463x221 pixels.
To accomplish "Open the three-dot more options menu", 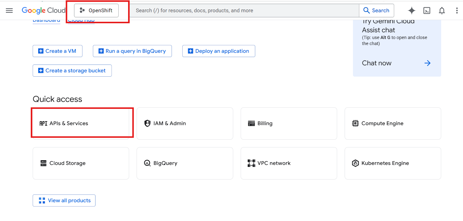I will pyautogui.click(x=457, y=11).
